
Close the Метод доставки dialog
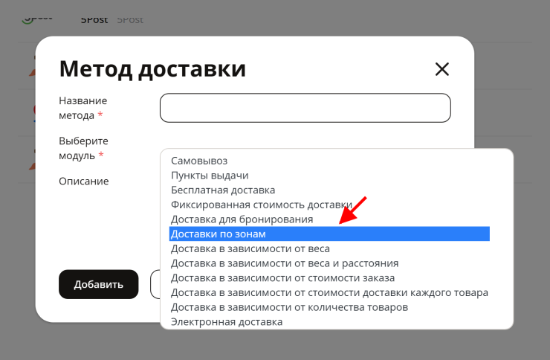pyautogui.click(x=442, y=69)
